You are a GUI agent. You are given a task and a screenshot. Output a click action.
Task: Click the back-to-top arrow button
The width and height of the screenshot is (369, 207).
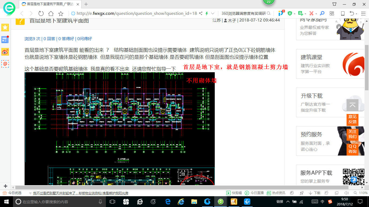pos(352,105)
